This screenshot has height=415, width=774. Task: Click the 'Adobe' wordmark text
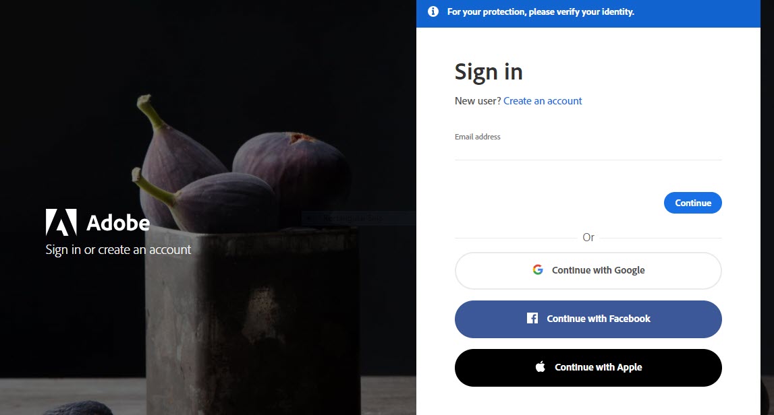(x=118, y=222)
